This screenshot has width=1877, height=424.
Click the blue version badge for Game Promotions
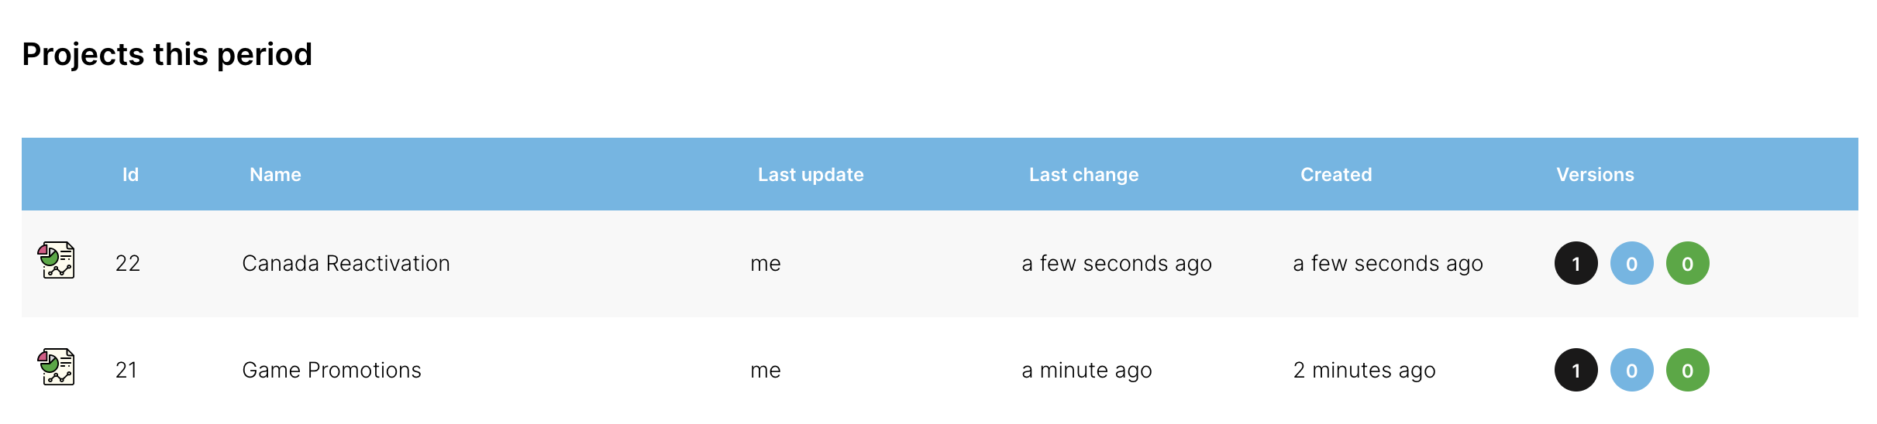(1631, 371)
